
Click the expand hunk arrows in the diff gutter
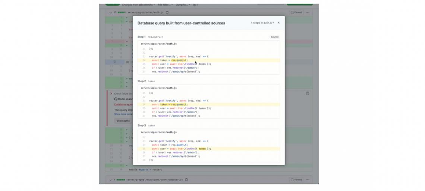pos(115,62)
